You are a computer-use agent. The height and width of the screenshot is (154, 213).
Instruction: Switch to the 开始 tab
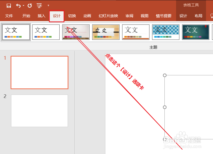[26, 16]
